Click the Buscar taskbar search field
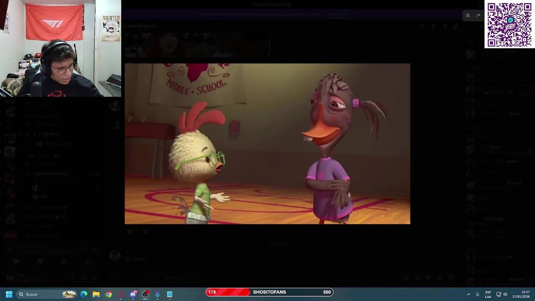This screenshot has height=301, width=535. click(47, 294)
